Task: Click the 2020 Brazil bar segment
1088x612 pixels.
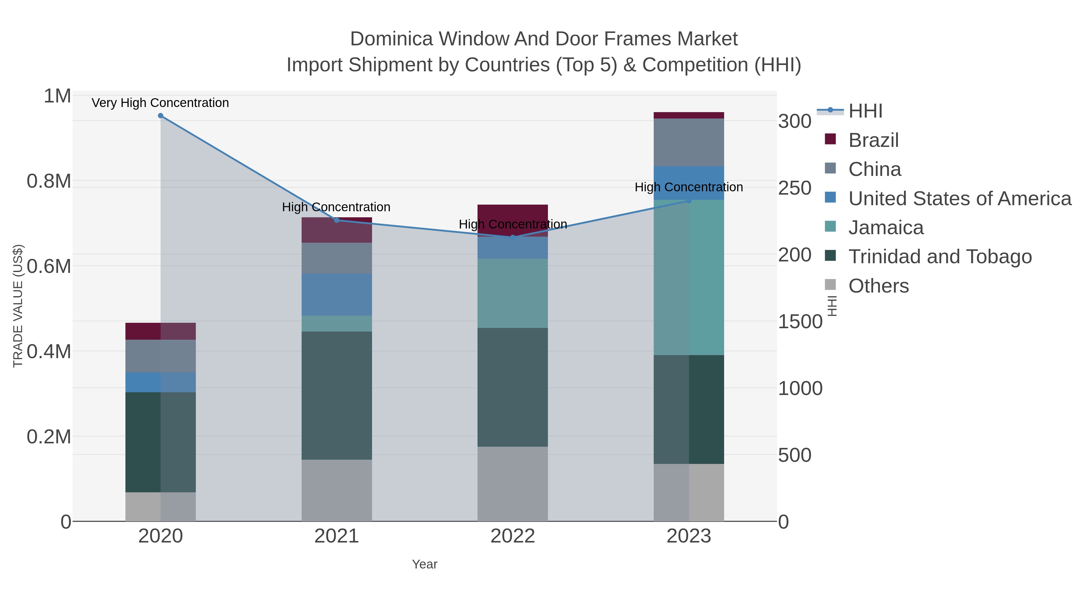Action: [x=160, y=332]
